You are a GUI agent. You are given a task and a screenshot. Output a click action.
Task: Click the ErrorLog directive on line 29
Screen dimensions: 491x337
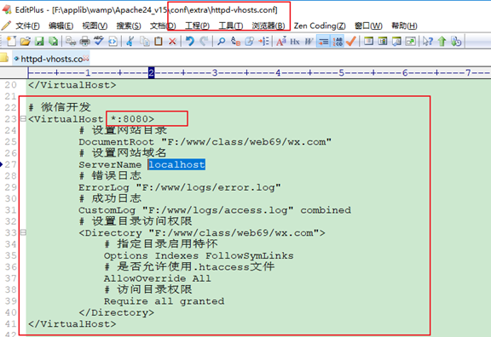(x=104, y=187)
